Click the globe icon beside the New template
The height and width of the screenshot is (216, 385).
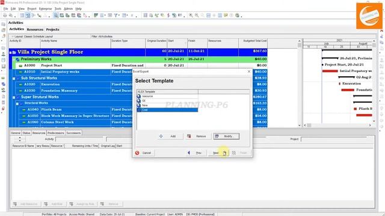pyautogui.click(x=139, y=106)
